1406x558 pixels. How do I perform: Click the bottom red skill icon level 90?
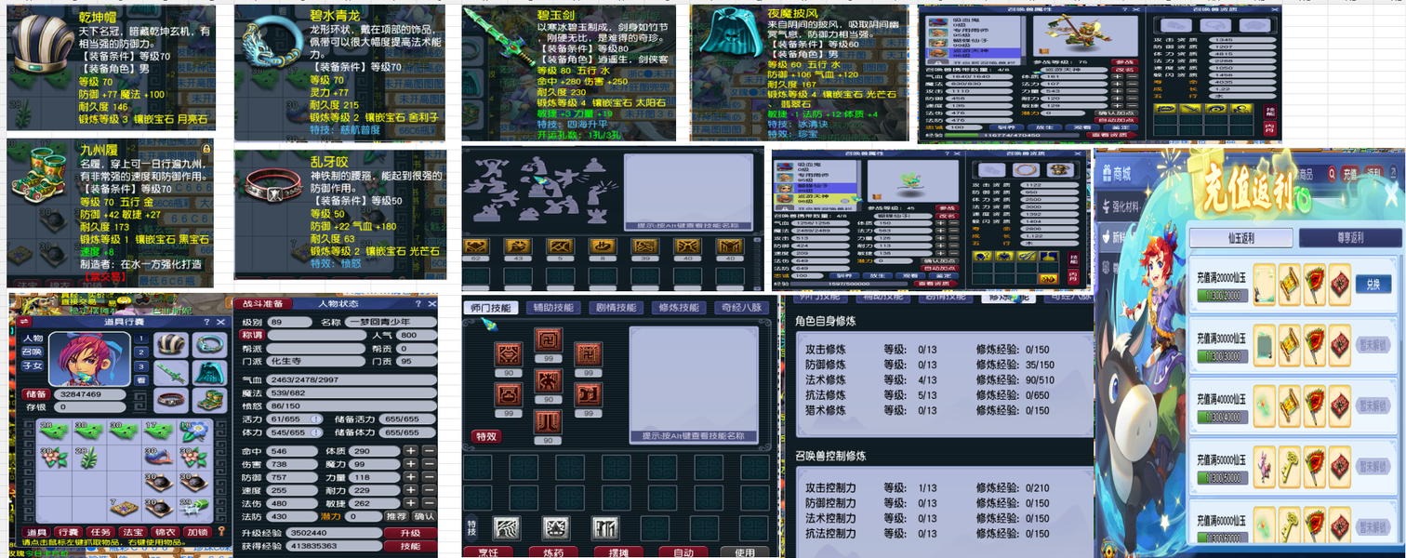pos(548,424)
